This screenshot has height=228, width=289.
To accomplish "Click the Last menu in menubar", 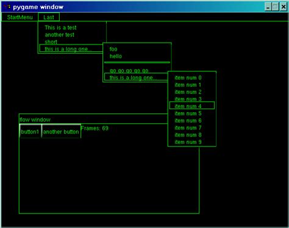I will [x=49, y=17].
